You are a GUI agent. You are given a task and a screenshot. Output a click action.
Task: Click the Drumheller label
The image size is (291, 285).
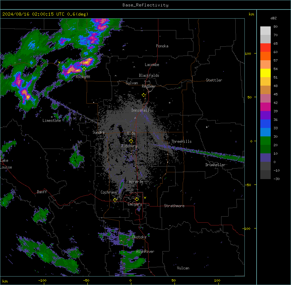point(215,165)
